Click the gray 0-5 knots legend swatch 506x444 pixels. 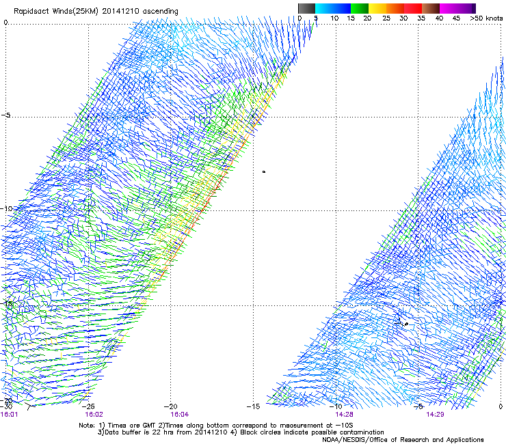pyautogui.click(x=306, y=8)
